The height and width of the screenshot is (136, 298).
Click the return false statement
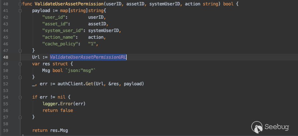tap(57, 110)
